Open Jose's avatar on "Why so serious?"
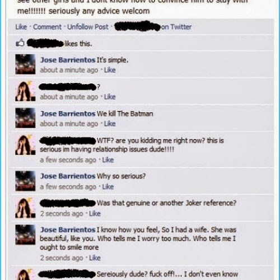Screen dimensions: 280x280 [x=25, y=181]
